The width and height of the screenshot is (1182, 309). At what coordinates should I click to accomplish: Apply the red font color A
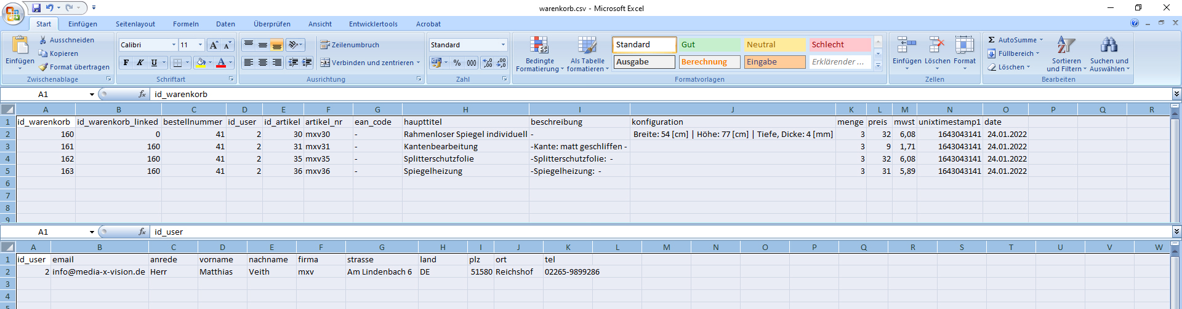coord(221,63)
